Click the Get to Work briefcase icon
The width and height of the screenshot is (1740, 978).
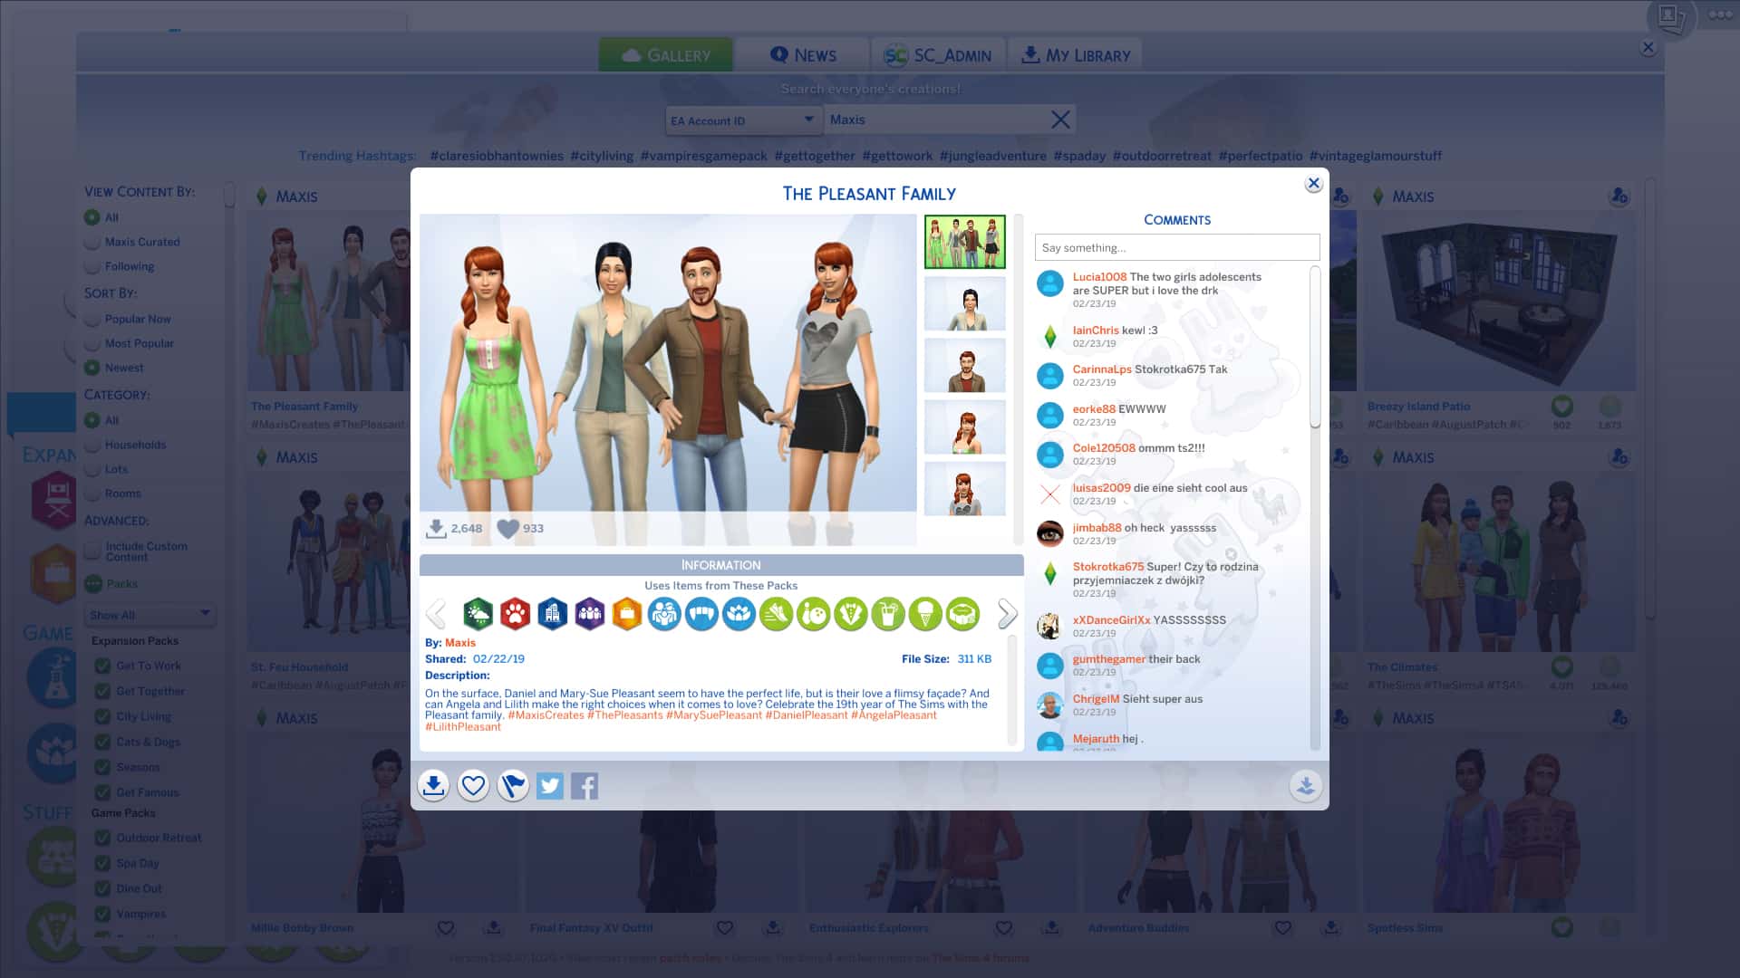coord(626,614)
